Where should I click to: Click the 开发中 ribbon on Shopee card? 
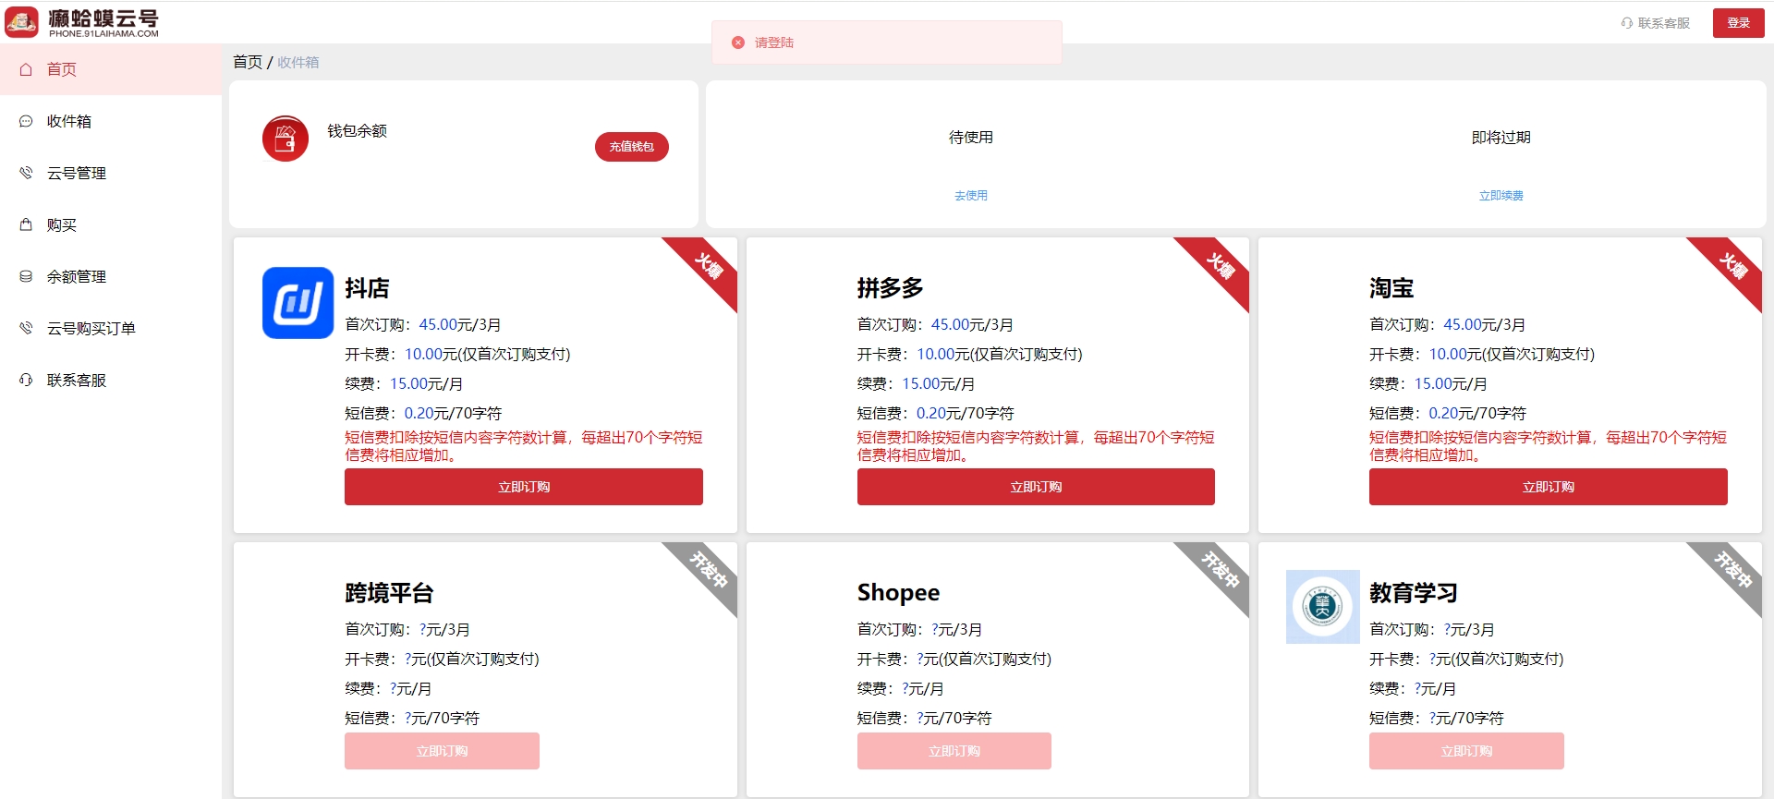tap(1221, 570)
